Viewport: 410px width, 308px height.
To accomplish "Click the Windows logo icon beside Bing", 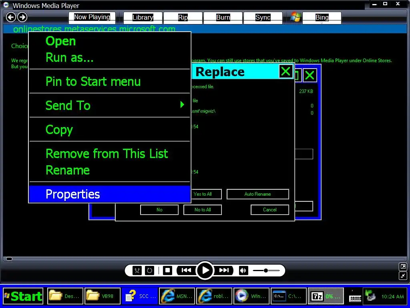I will (x=295, y=17).
